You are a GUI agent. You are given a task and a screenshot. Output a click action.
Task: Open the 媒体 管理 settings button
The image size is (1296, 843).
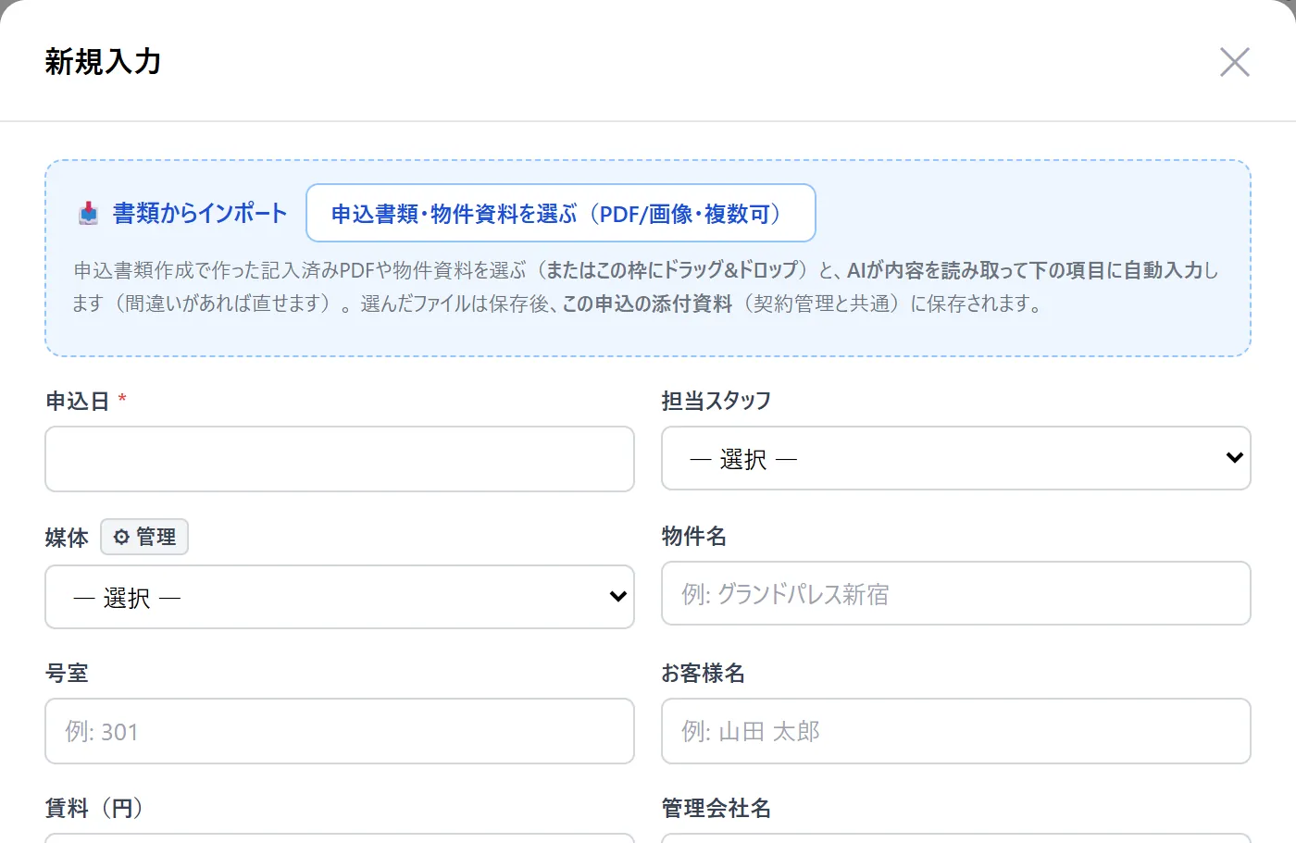[x=144, y=537]
